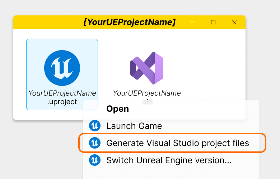
Task: Click the YourUEProjectName .uproject file name label
Action: click(62, 97)
